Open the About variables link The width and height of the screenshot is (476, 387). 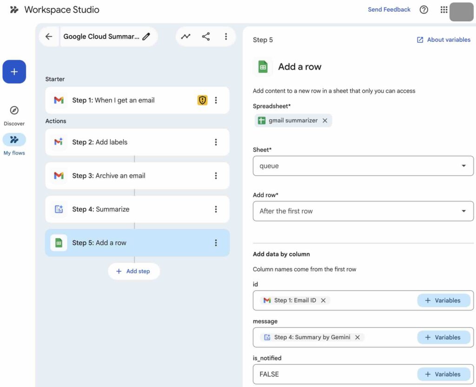pos(443,40)
